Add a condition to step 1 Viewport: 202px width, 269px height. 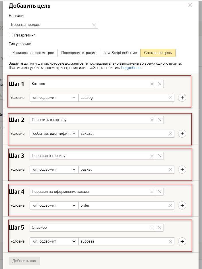click(x=182, y=98)
